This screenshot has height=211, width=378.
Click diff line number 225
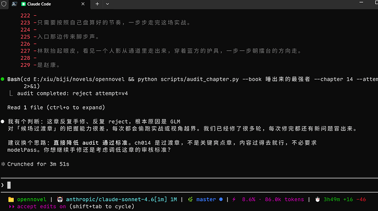pos(25,37)
